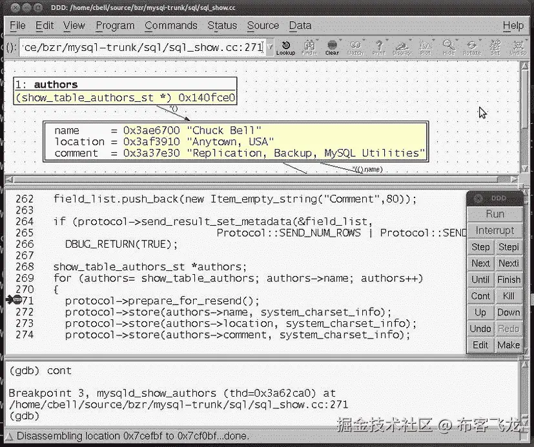Viewport: 534px width, 447px height.
Task: Open the argument field history dropdown
Action: 270,47
